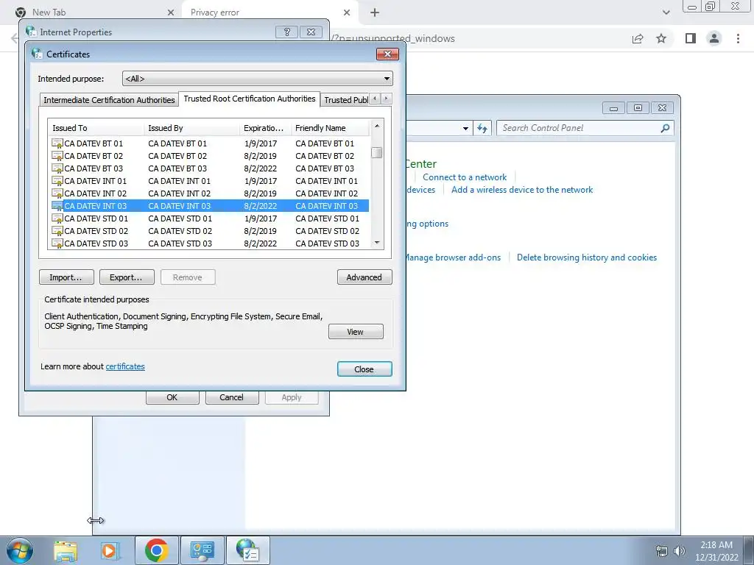This screenshot has height=565, width=754.
Task: Expand the Control Panel address bar dropdown
Action: (465, 128)
